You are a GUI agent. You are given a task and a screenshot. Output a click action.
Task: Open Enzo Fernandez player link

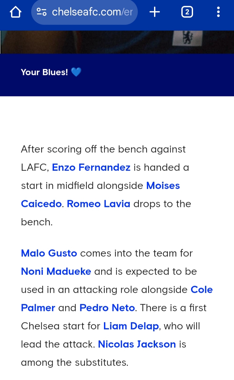click(91, 167)
